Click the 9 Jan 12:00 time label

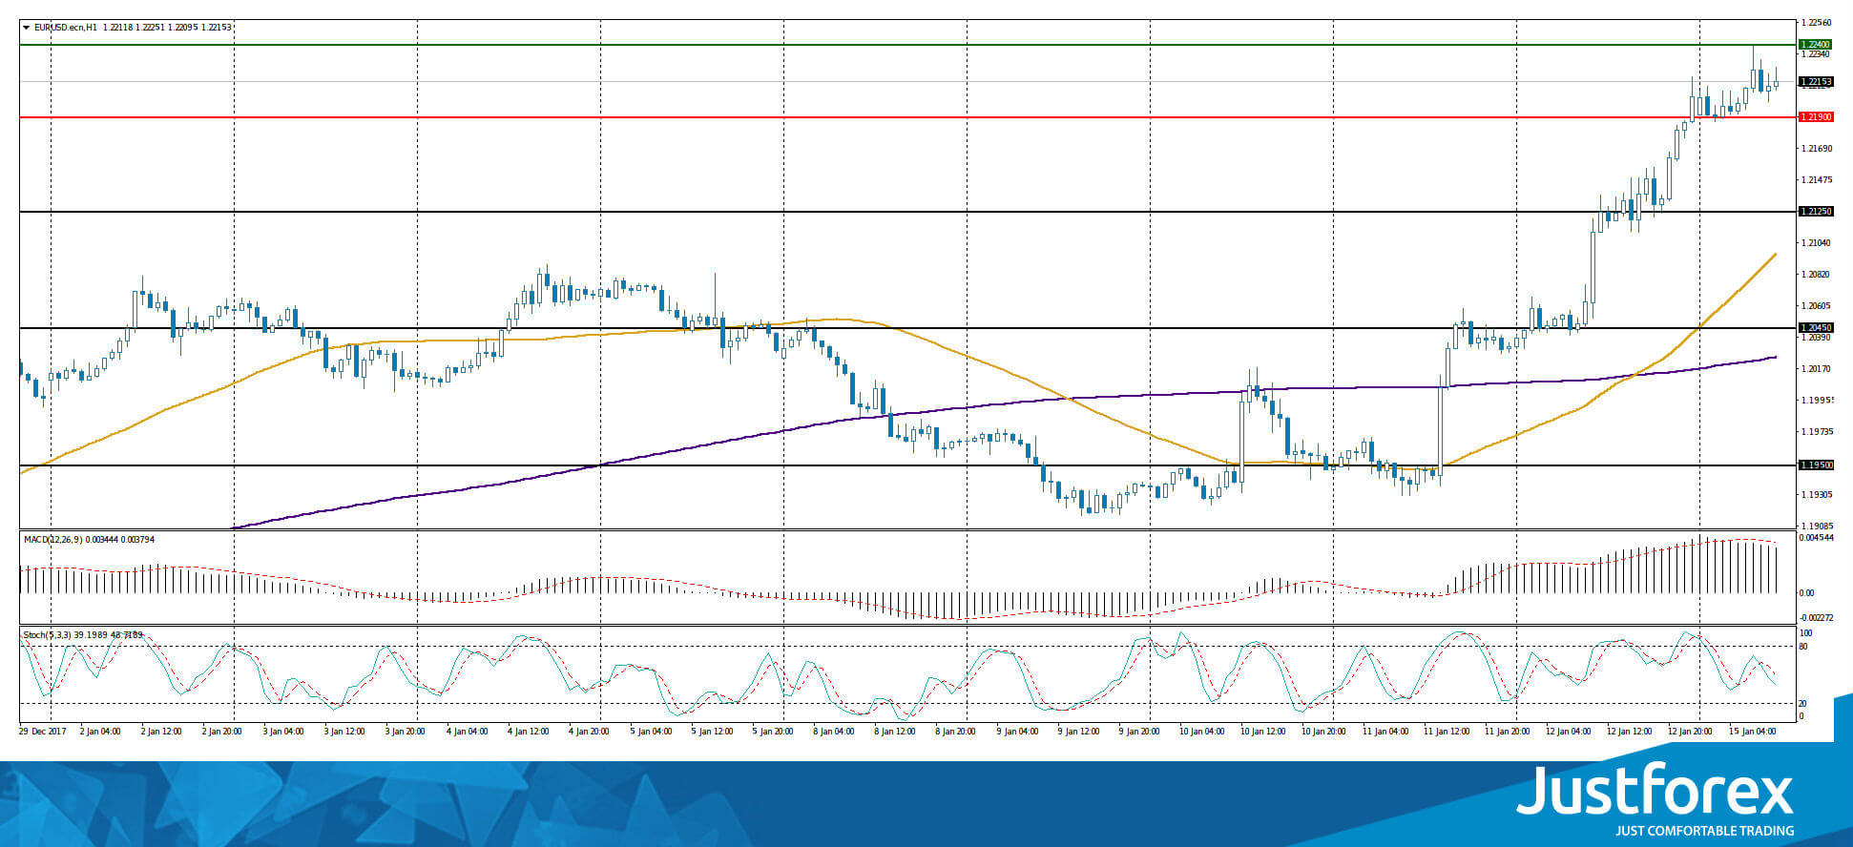tap(1077, 732)
